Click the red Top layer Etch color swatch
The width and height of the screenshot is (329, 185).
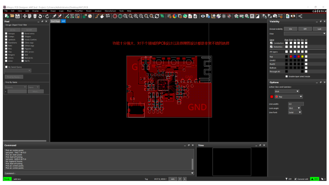pyautogui.click(x=291, y=57)
